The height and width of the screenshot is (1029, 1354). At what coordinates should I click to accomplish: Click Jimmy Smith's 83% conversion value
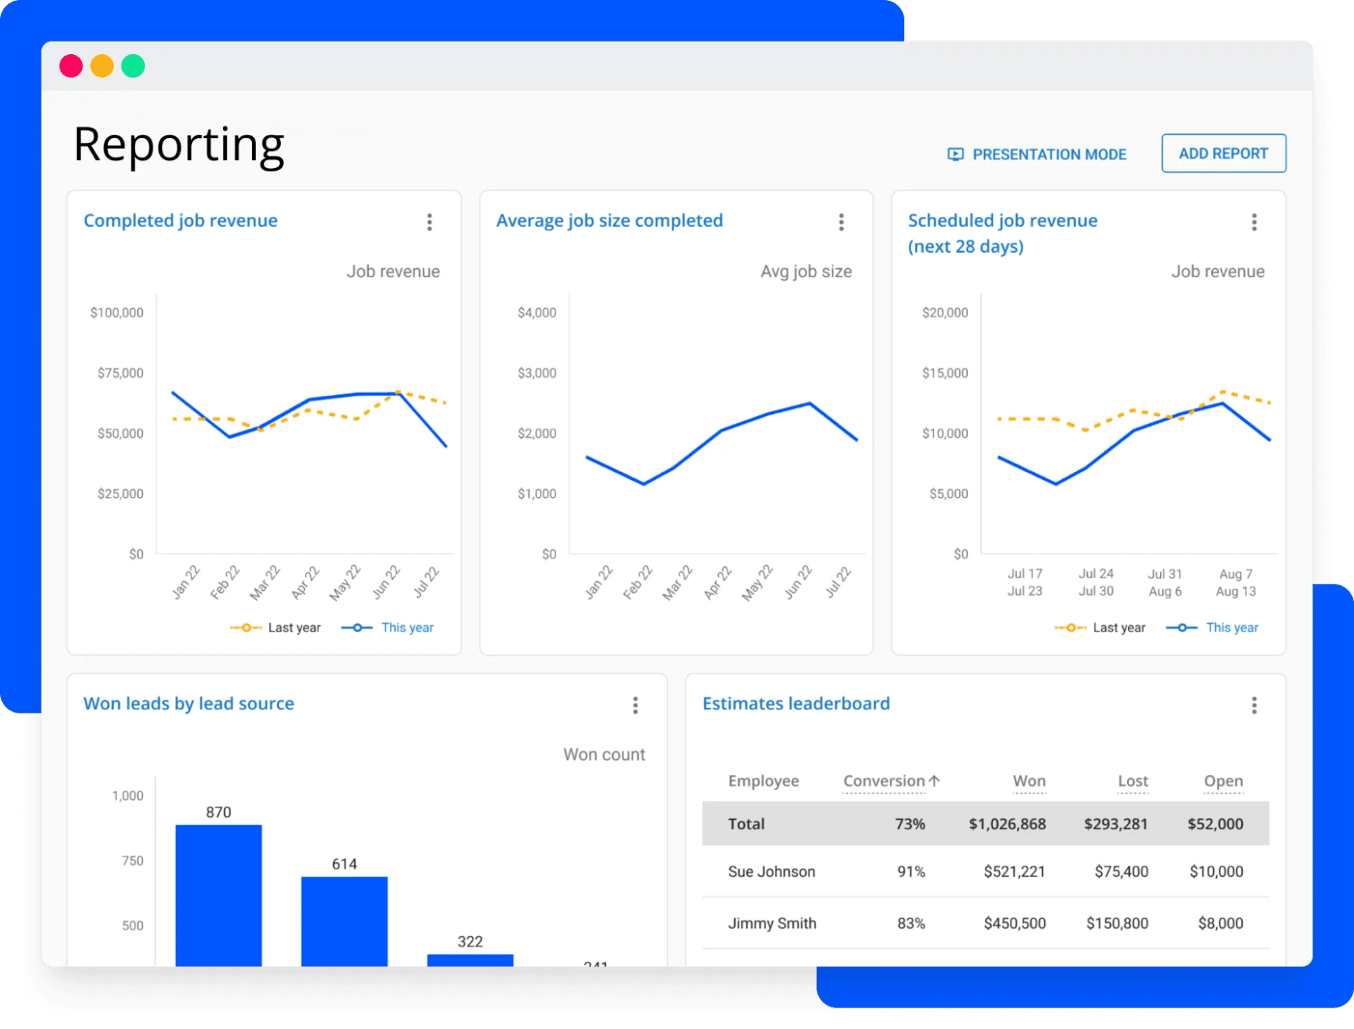[x=911, y=923]
